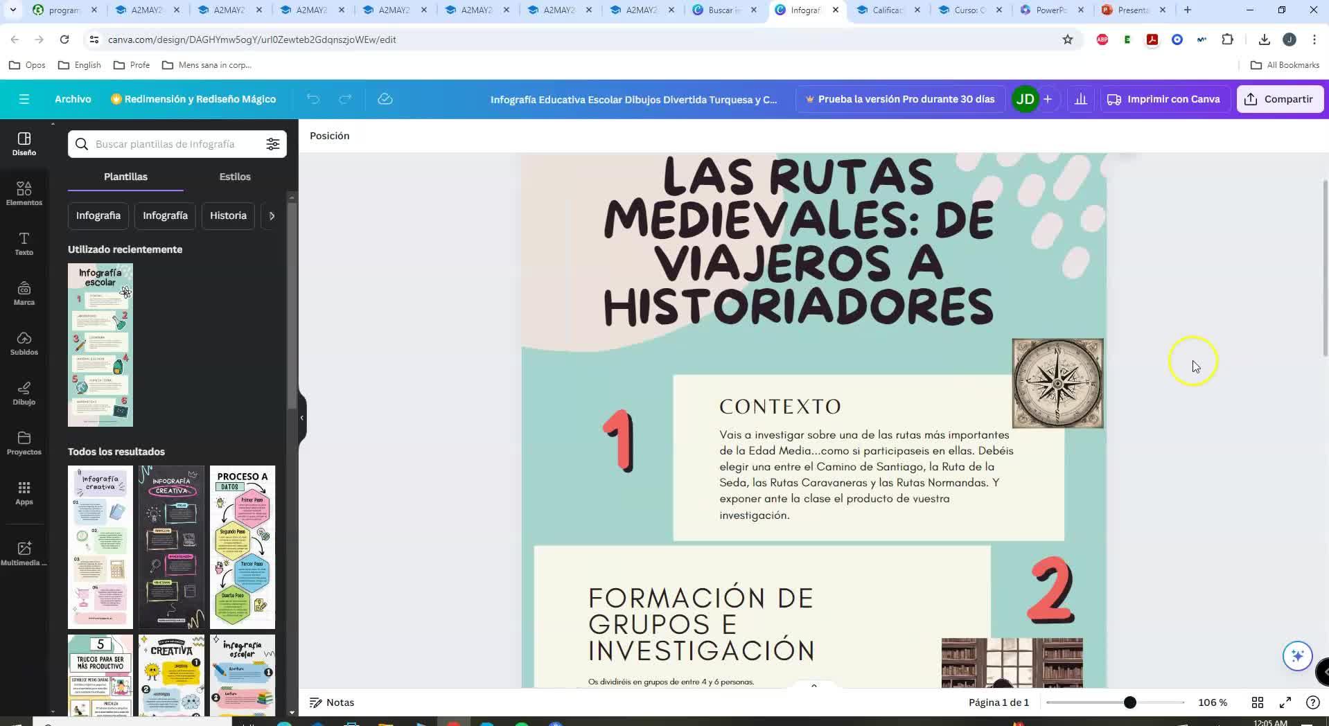Image resolution: width=1329 pixels, height=726 pixels.
Task: Toggle grid view of pages
Action: 1257,702
